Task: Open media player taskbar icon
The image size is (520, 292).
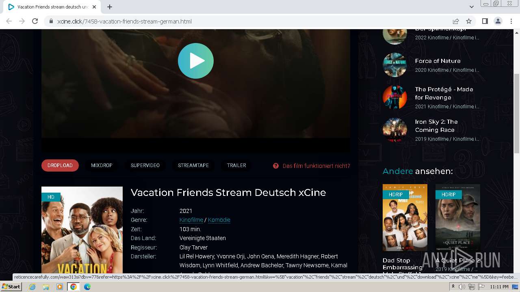Action: point(60,287)
